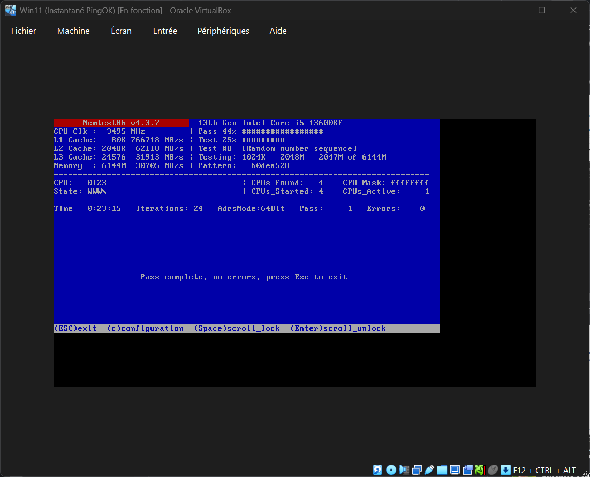Open the Périphériques menu

pos(223,31)
